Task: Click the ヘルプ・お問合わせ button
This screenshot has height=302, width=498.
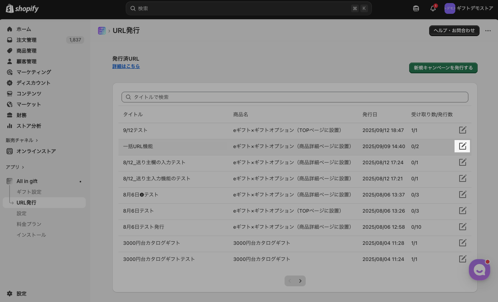Action: point(454,31)
